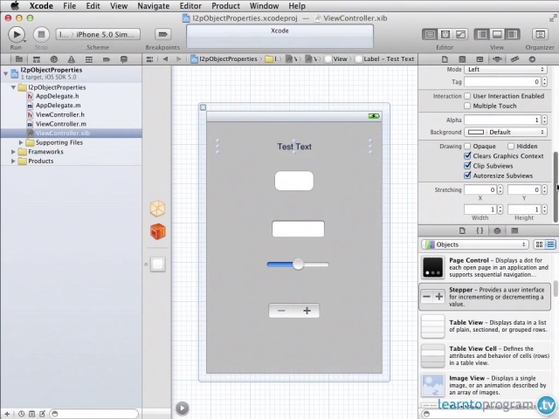Select the View object in the dock
This screenshot has width=559, height=419.
click(157, 264)
